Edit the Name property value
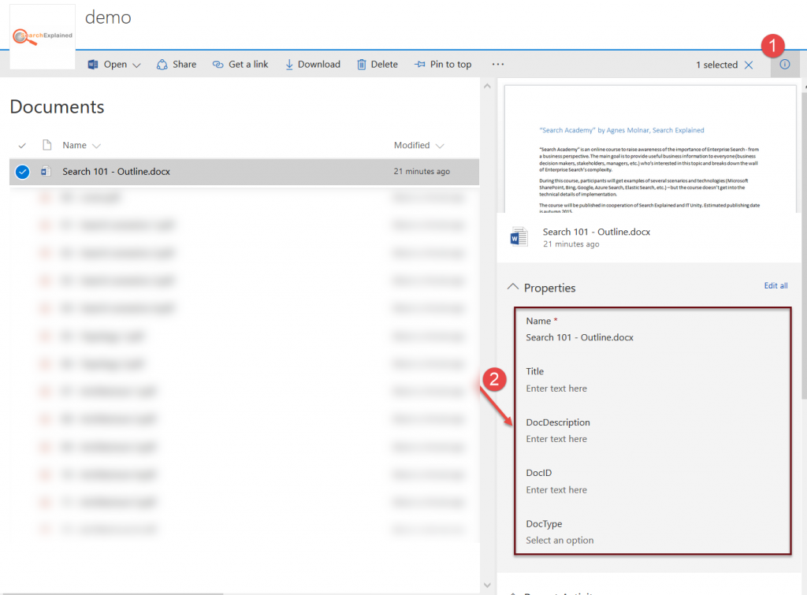Image resolution: width=807 pixels, height=595 pixels. point(579,337)
